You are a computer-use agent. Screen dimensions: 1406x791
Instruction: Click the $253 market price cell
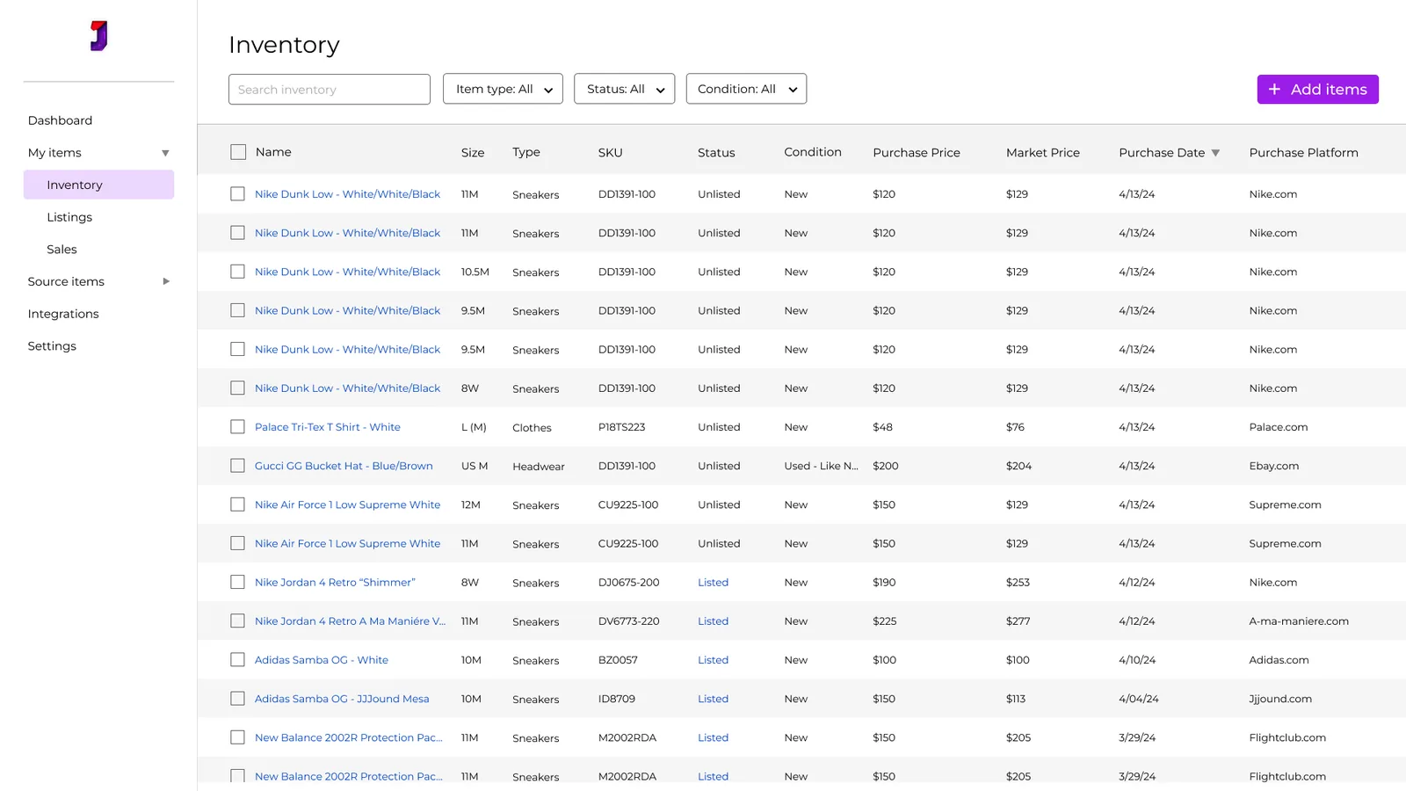(1018, 582)
